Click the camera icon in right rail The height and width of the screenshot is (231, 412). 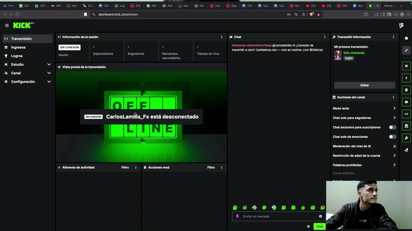pos(406,126)
